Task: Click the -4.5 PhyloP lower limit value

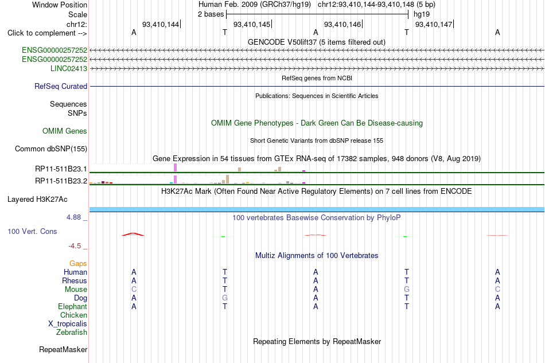Action: [x=75, y=246]
